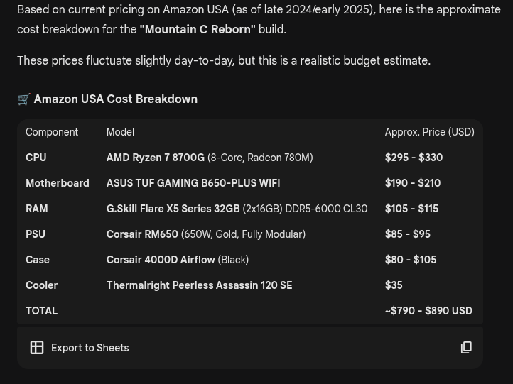Click the Cooler price $35

click(394, 285)
